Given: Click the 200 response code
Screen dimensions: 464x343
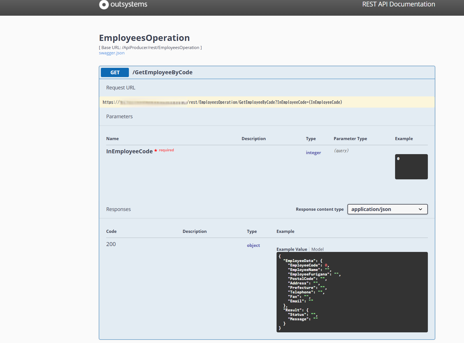Looking at the screenshot, I should click(x=111, y=244).
